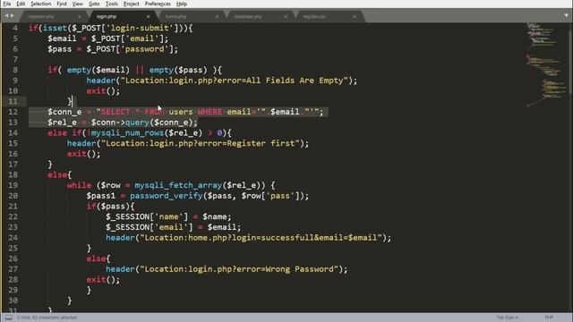Click $_SESSION['name'] on line 22
Image resolution: width=573 pixels, height=322 pixels.
click(x=147, y=216)
